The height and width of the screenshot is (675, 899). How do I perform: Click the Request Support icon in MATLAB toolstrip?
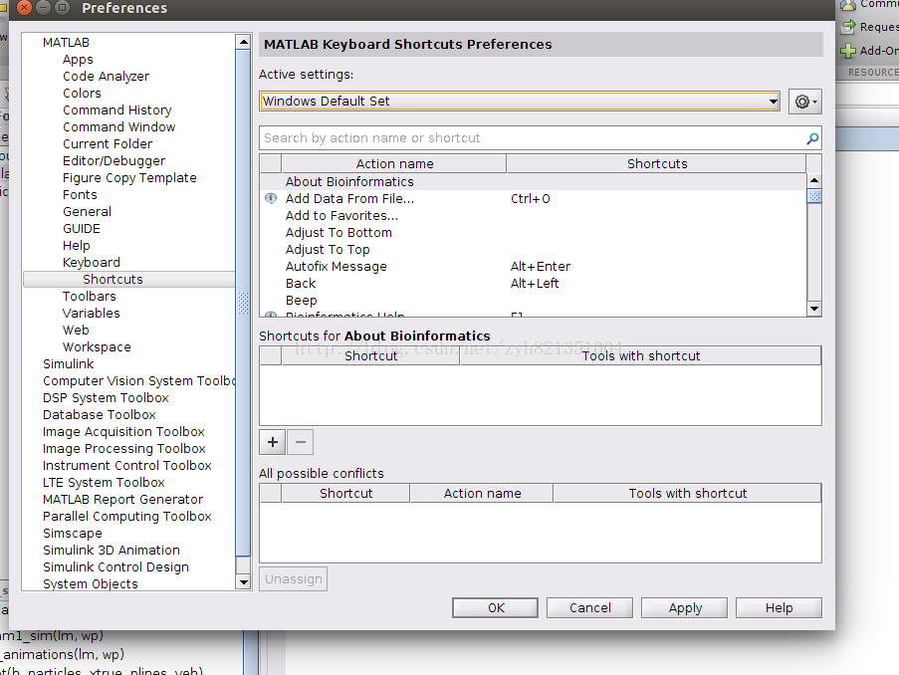(848, 27)
